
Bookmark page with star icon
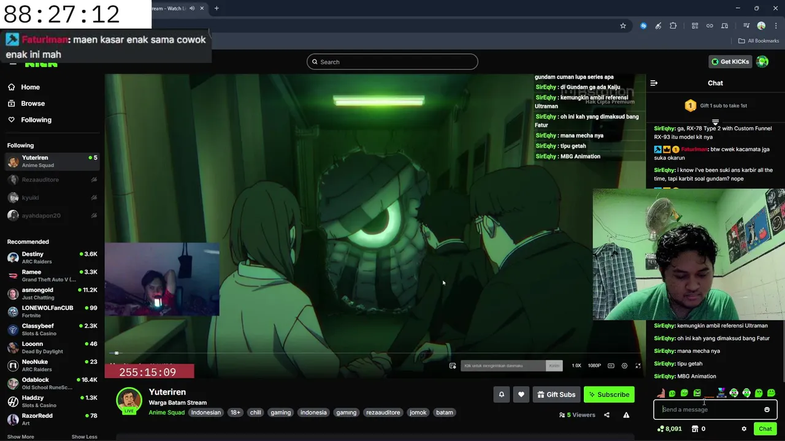click(623, 26)
